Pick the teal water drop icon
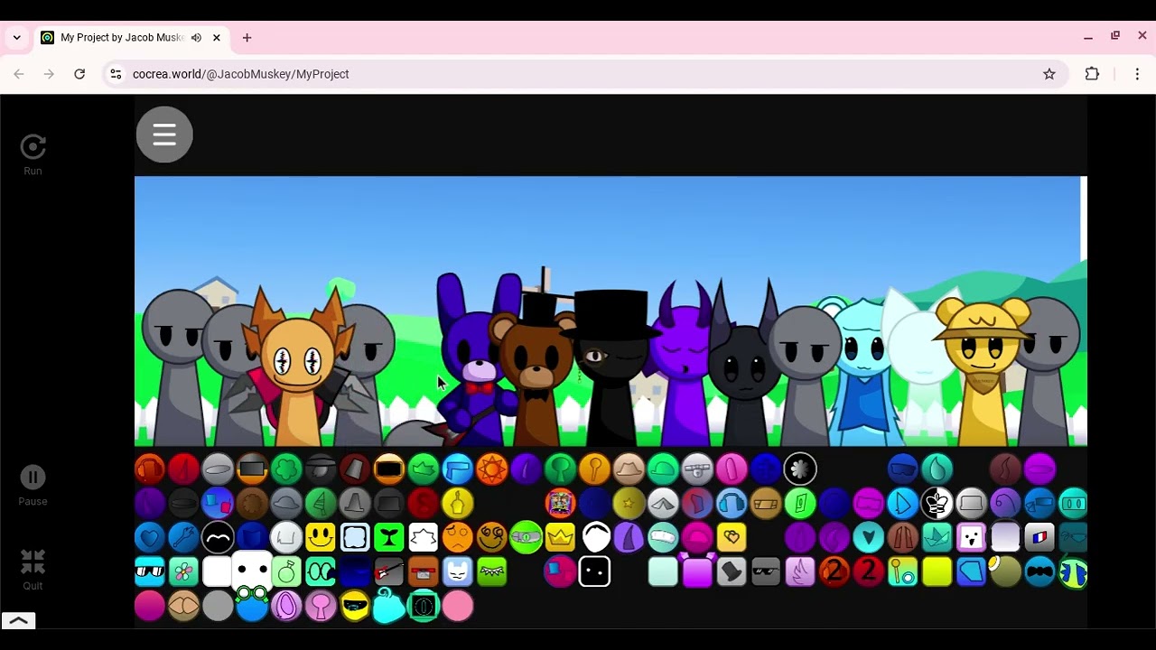The image size is (1156, 650). click(x=937, y=469)
